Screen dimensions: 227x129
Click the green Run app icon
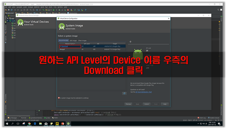click(54, 10)
